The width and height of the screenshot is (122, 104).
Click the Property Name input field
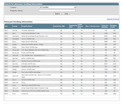57,11
